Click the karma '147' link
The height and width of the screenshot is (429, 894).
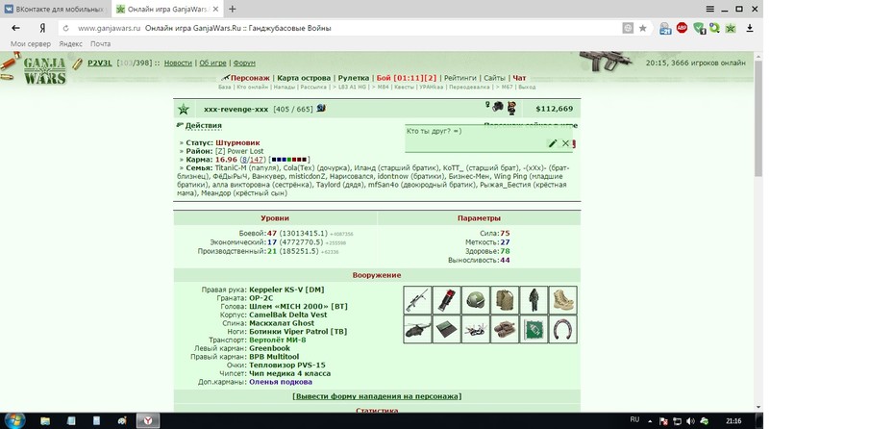tap(257, 159)
